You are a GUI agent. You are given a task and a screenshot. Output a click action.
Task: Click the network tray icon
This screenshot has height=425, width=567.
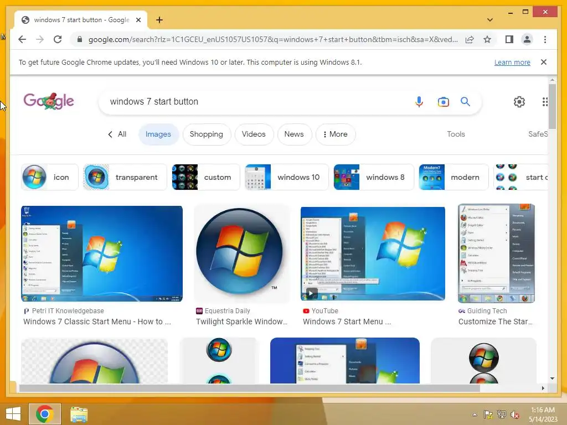[x=502, y=414]
